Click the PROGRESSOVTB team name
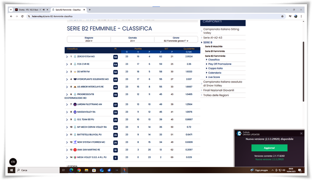 (x=85, y=94)
